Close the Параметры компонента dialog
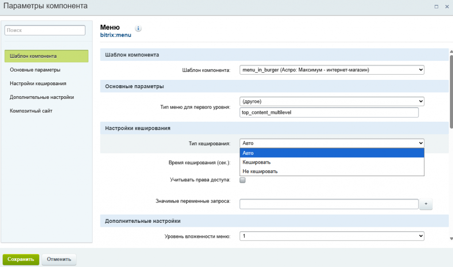 [x=446, y=7]
